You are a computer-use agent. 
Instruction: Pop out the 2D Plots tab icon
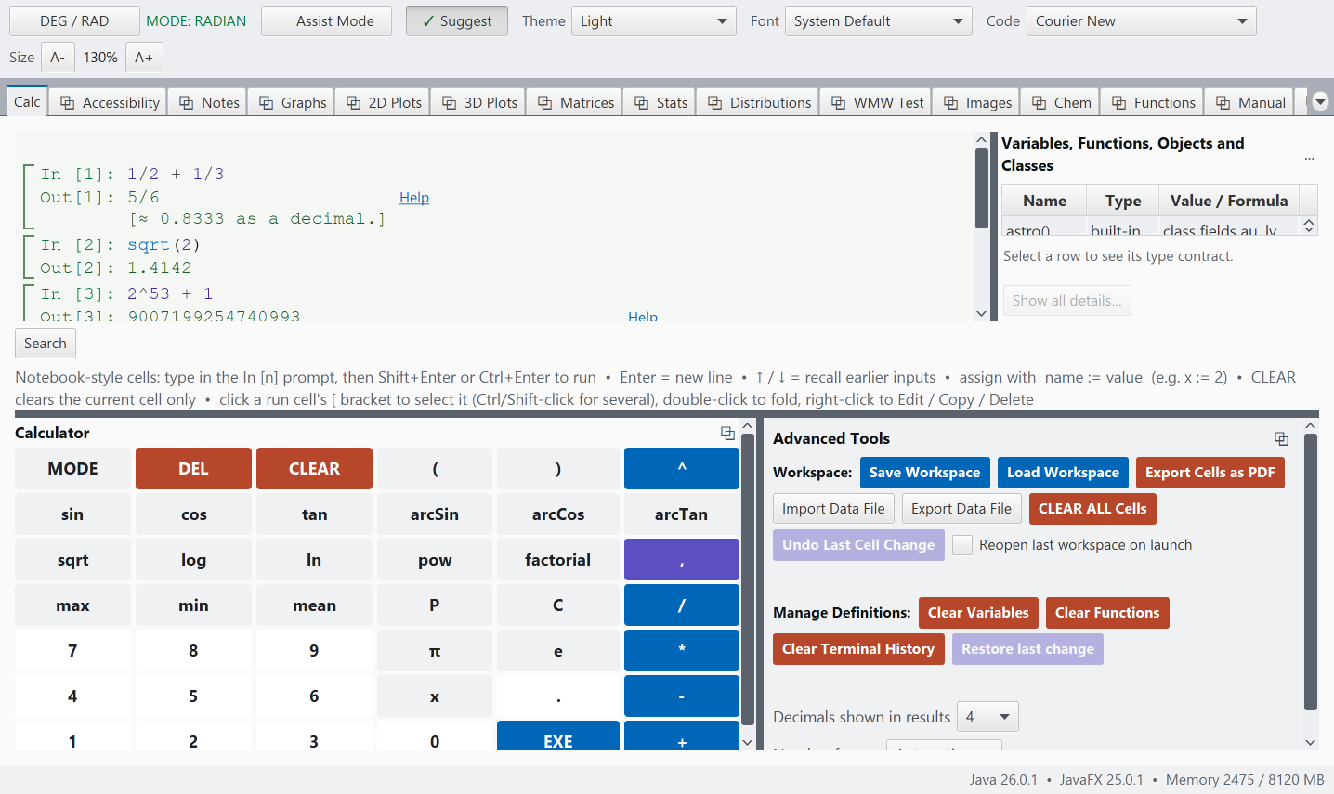pos(353,102)
